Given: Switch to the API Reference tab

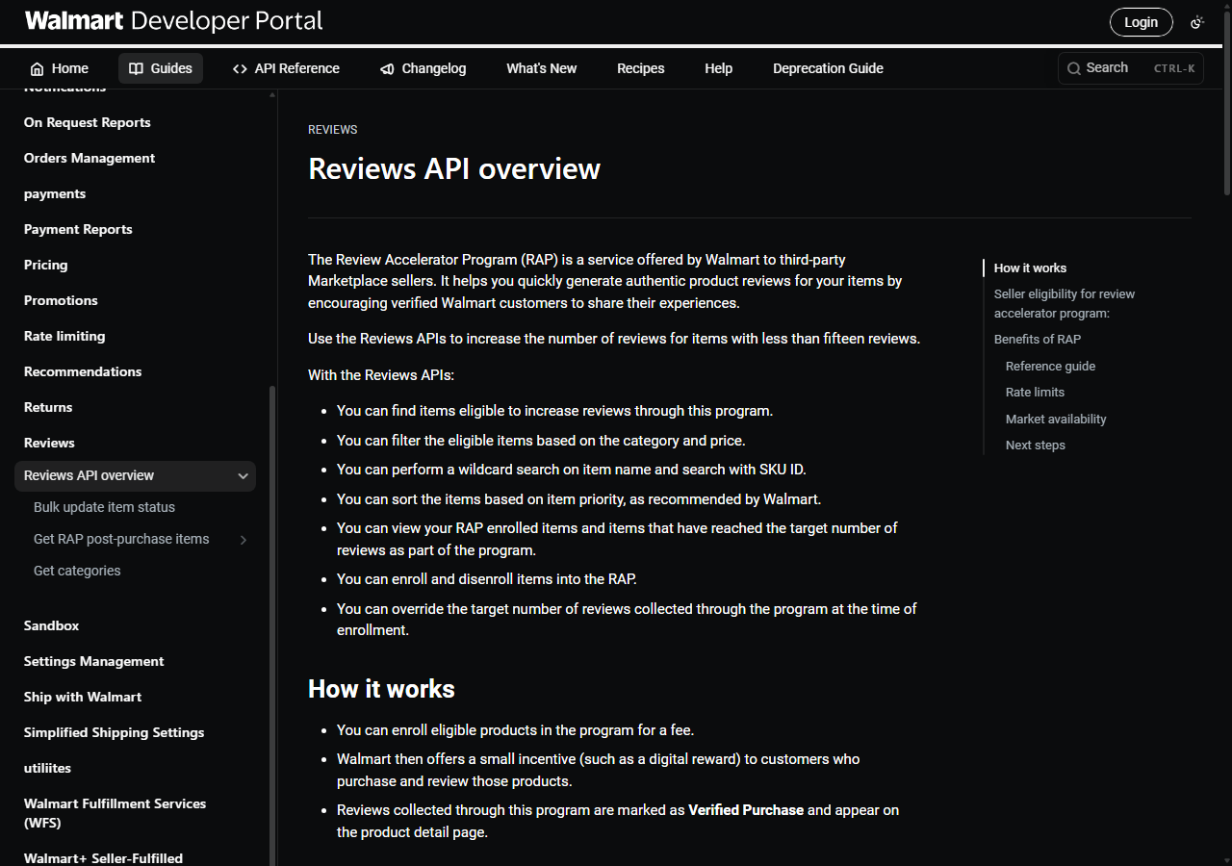Looking at the screenshot, I should [x=286, y=68].
